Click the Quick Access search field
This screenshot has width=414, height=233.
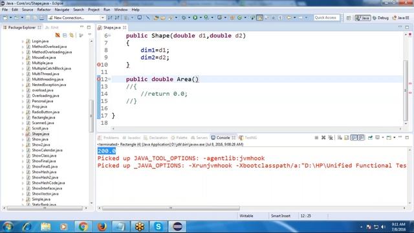pyautogui.click(x=327, y=17)
